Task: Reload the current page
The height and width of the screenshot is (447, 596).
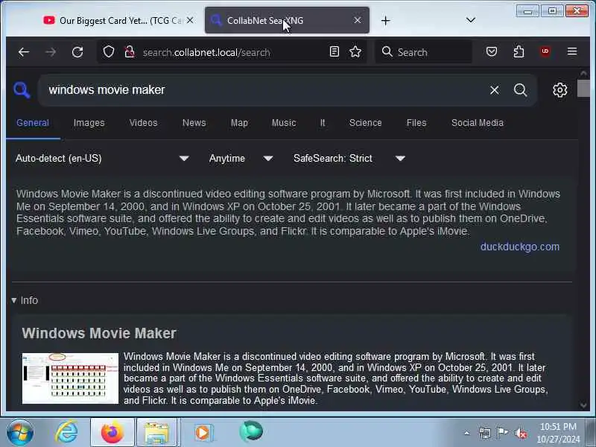Action: point(77,52)
